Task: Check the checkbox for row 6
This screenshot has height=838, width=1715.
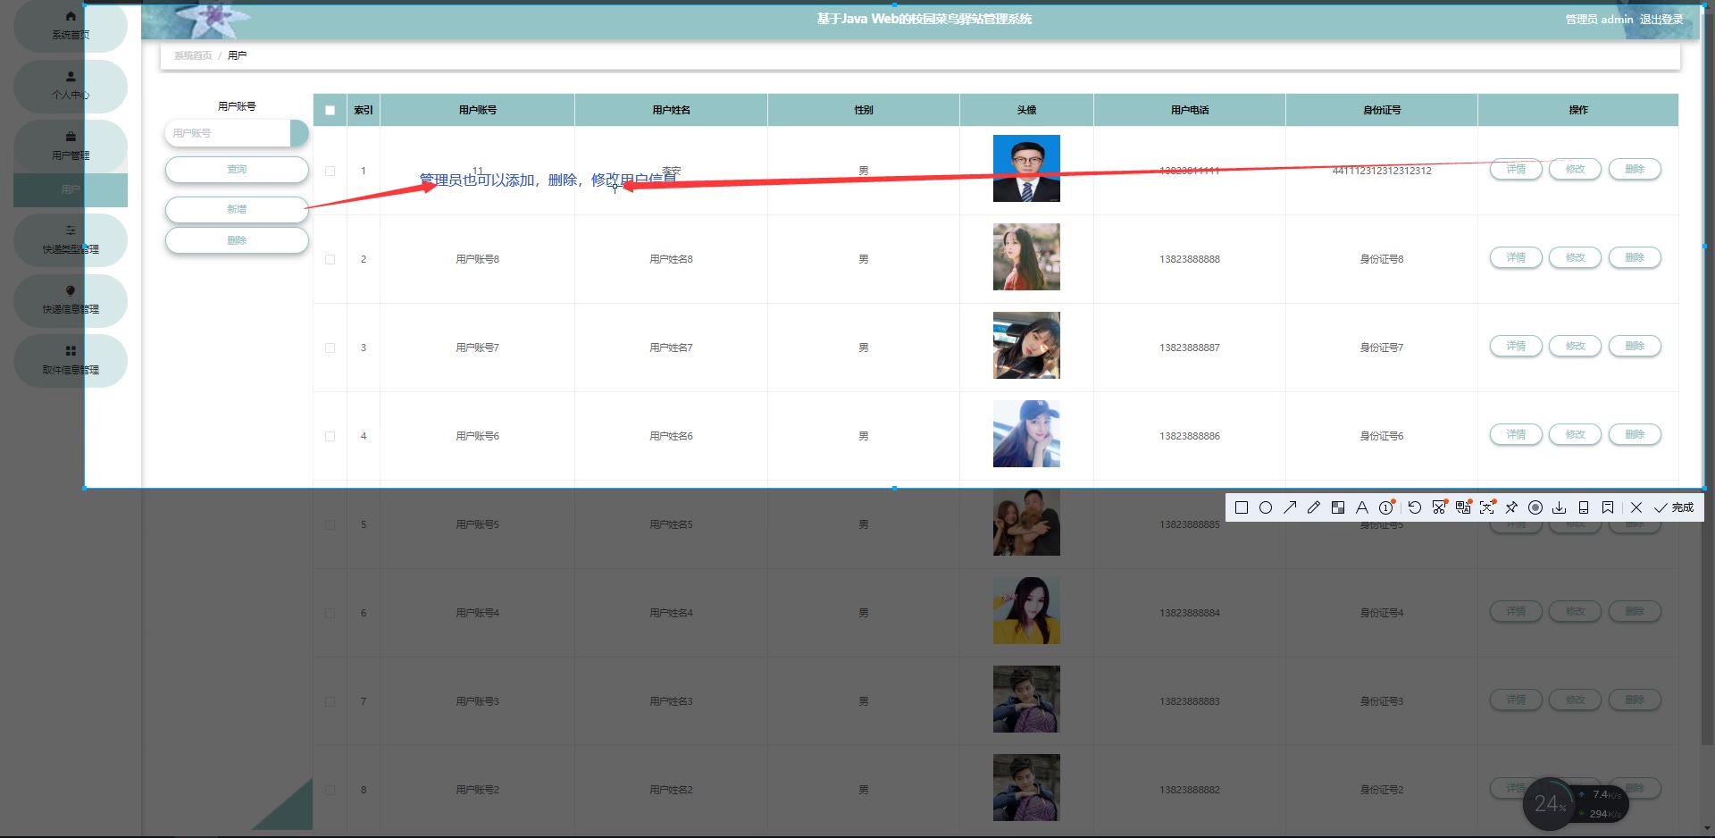Action: [x=330, y=613]
